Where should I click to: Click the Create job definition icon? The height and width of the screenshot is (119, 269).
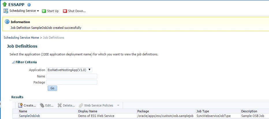(20, 105)
